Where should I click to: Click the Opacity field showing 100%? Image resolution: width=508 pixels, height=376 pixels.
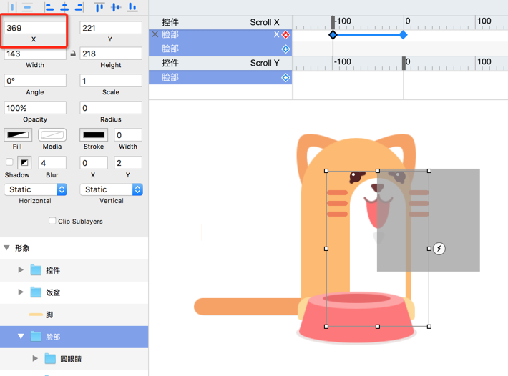pos(35,108)
